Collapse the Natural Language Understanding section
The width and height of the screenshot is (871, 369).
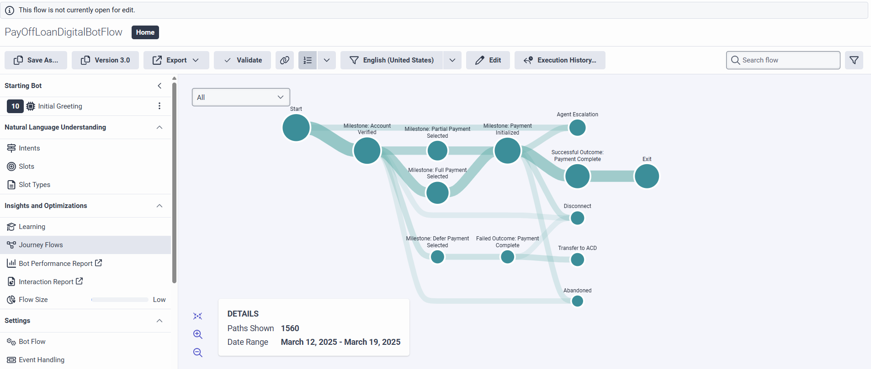click(x=159, y=127)
